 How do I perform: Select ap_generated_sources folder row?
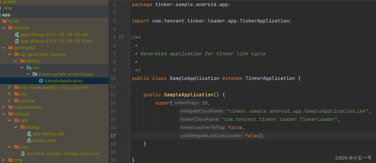pyautogui.click(x=54, y=54)
